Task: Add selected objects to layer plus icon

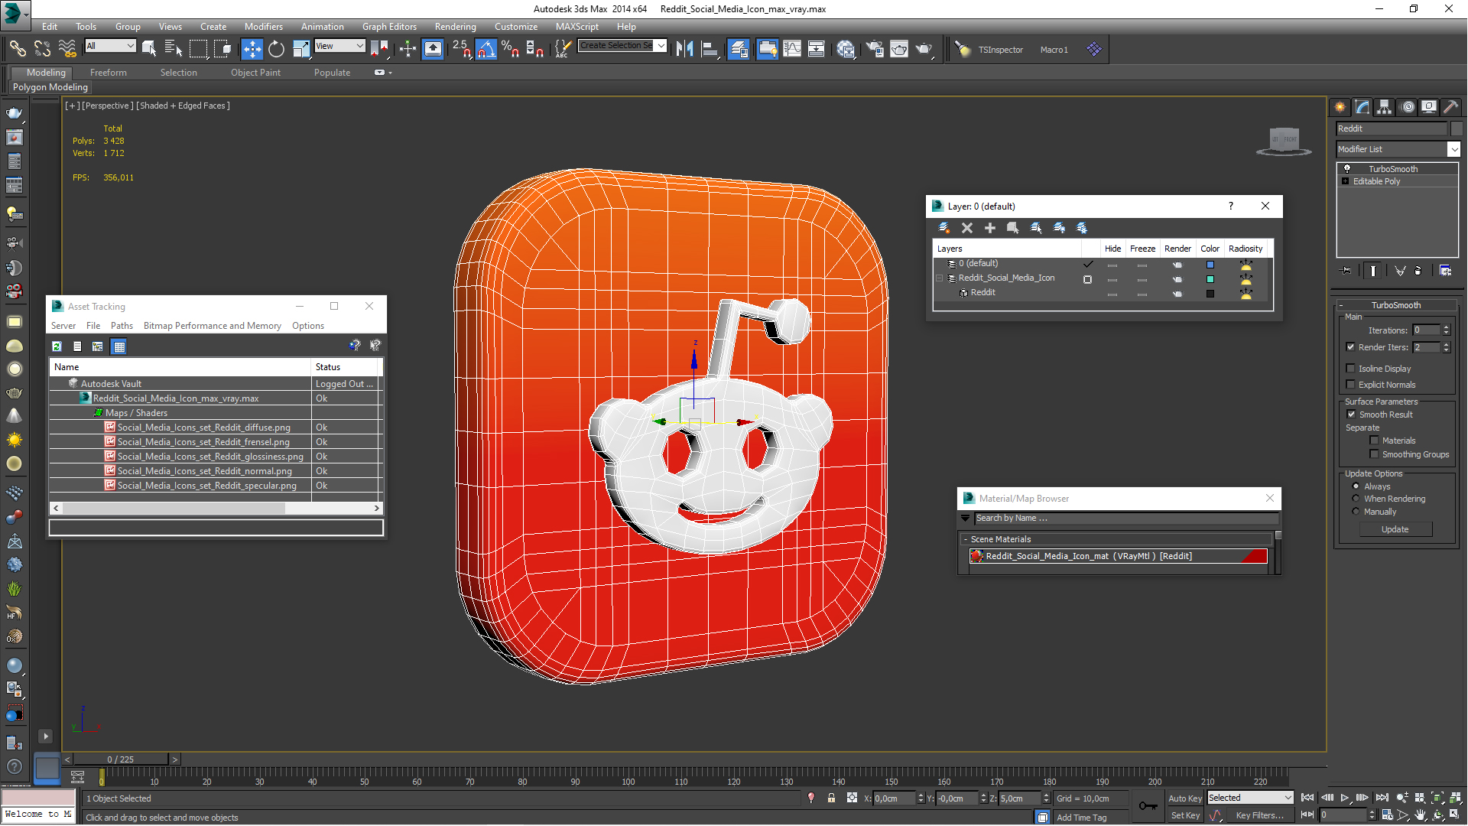Action: coord(990,228)
